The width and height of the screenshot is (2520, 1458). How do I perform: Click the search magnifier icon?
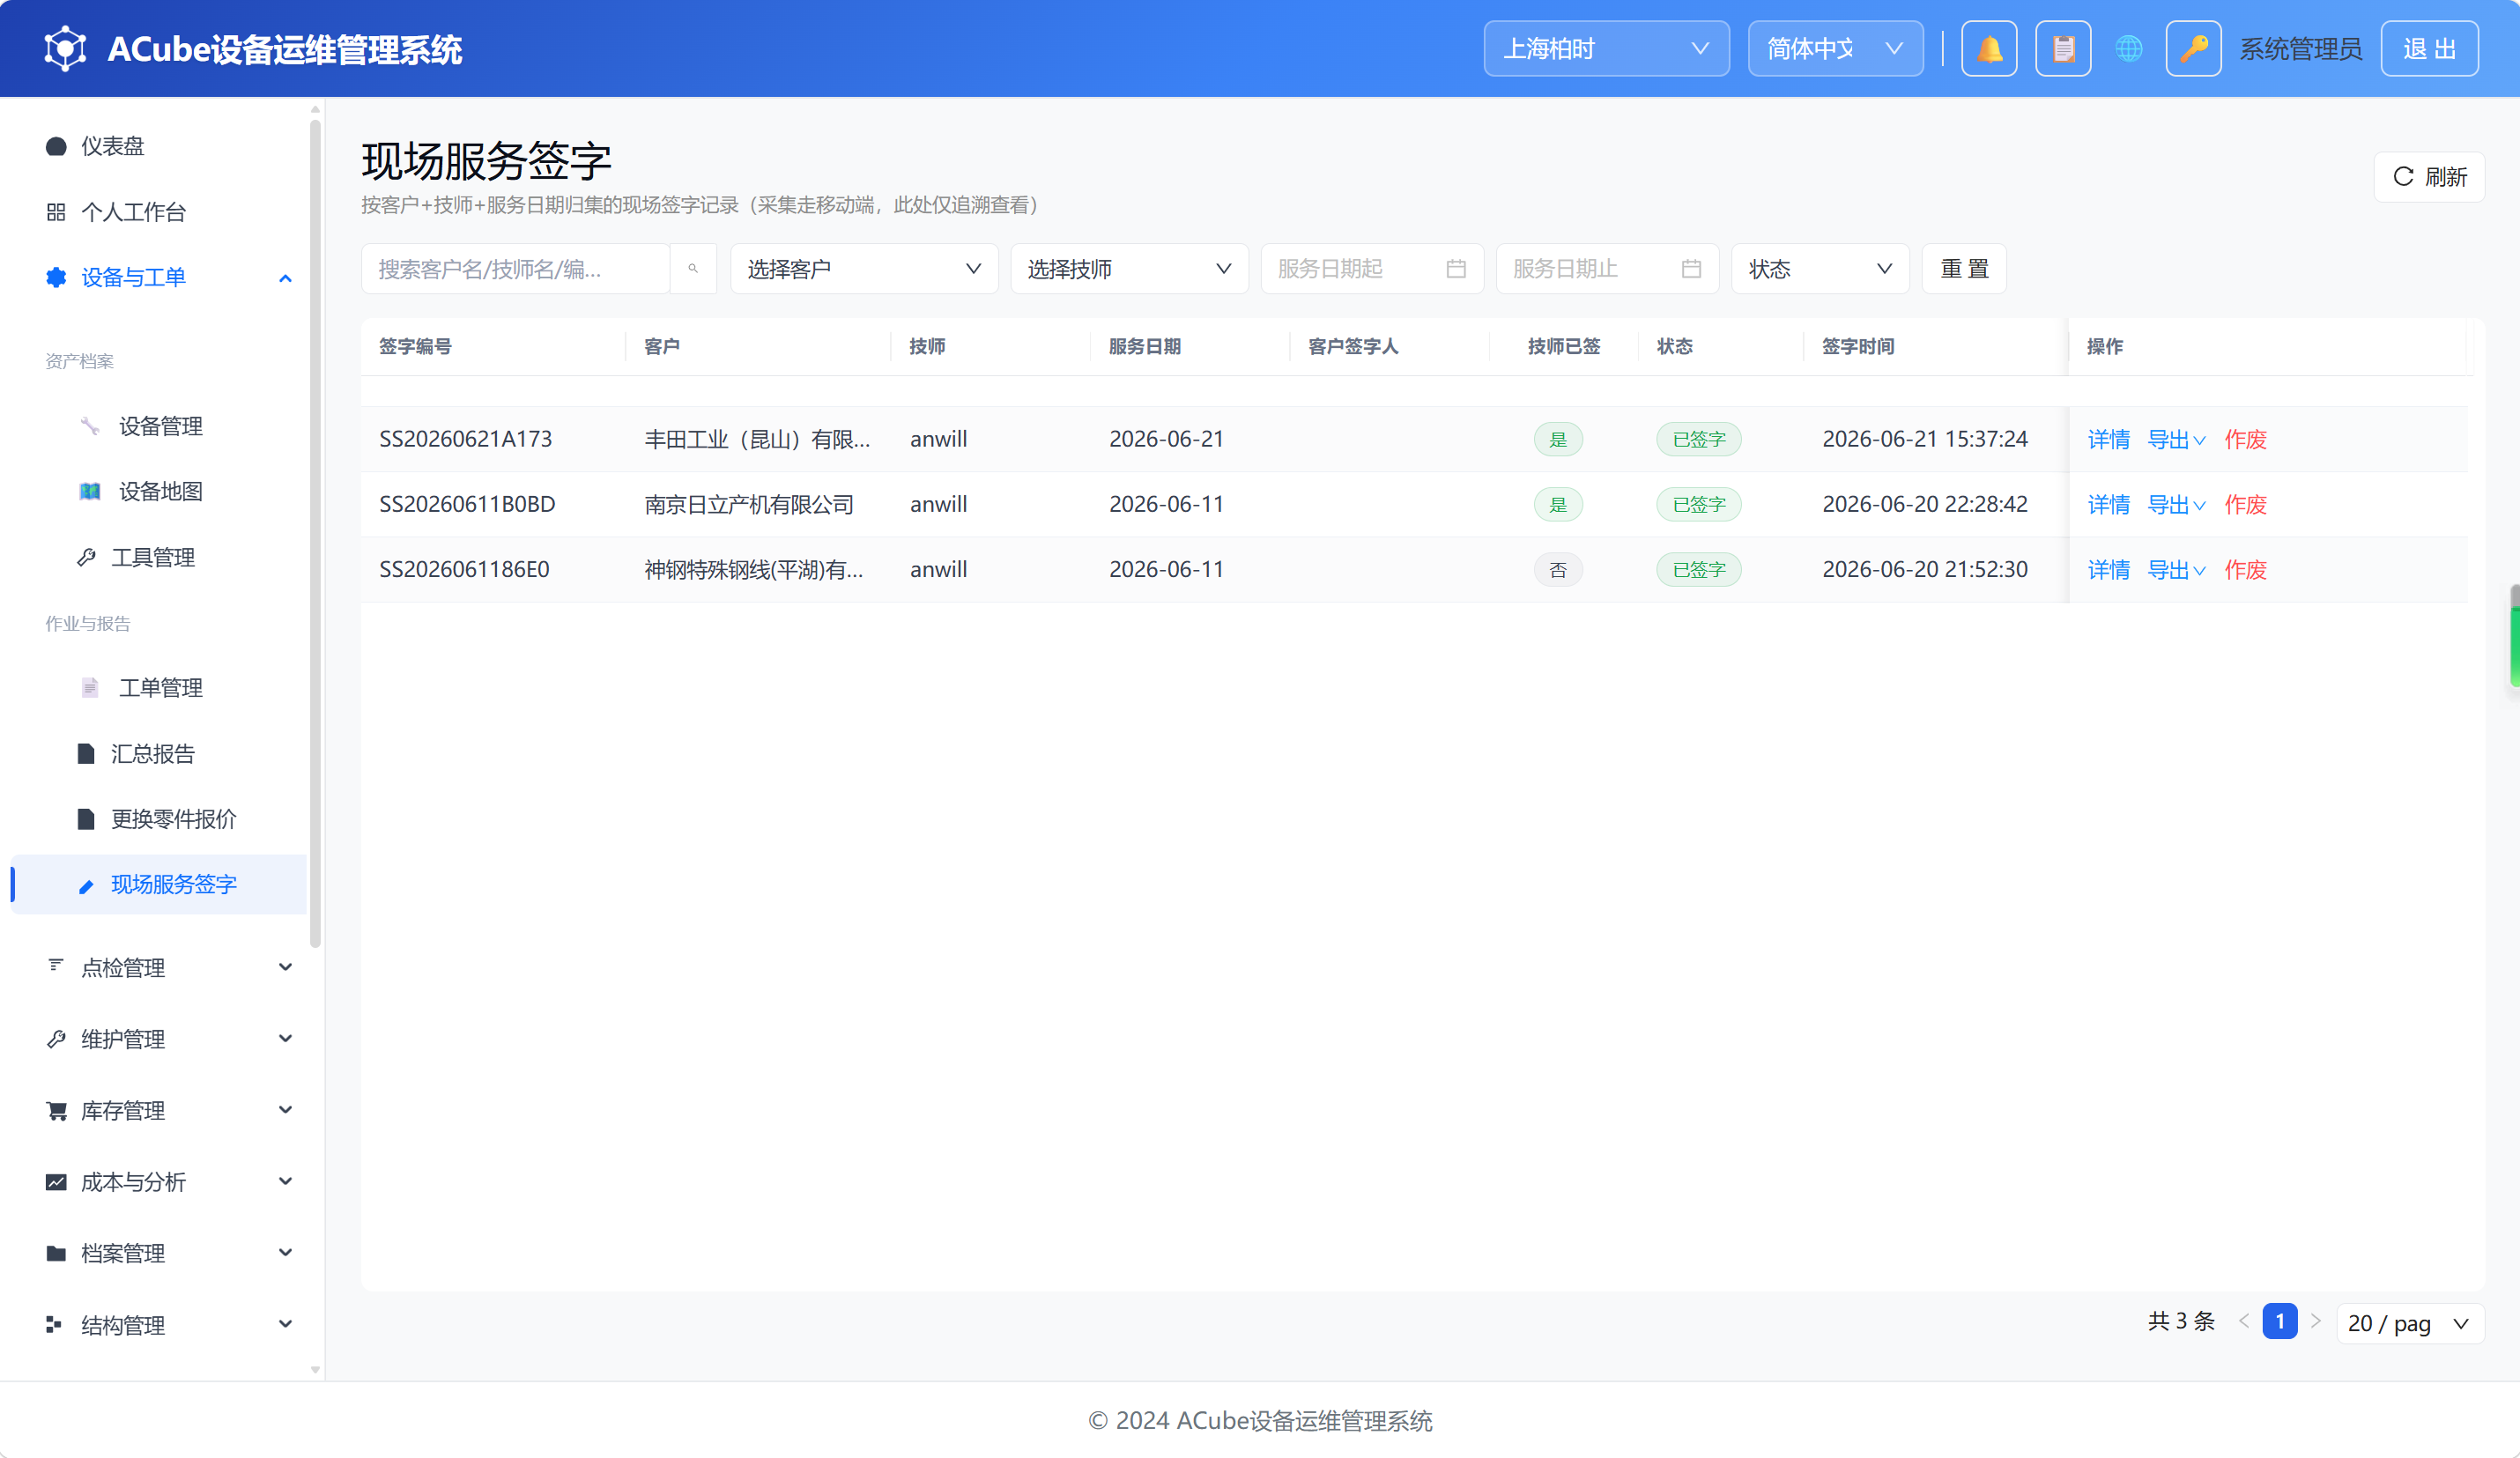tap(693, 268)
